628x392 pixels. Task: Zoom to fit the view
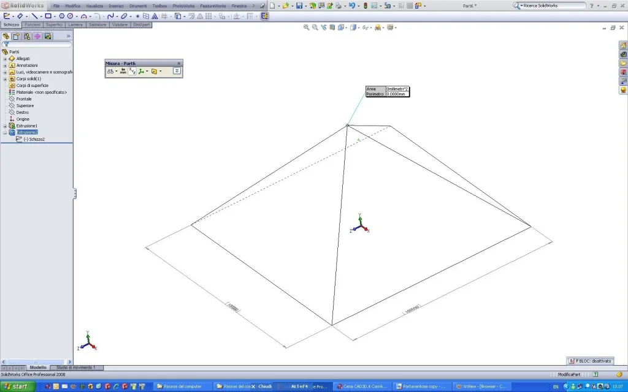coord(307,27)
